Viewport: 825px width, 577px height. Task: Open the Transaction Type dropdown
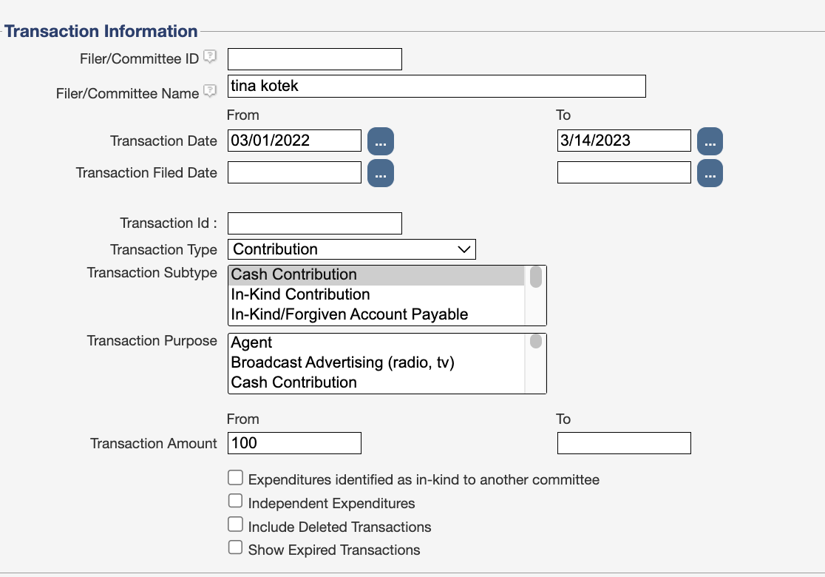point(351,249)
